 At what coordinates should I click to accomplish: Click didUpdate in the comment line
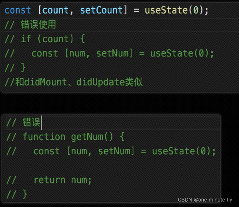point(100,82)
